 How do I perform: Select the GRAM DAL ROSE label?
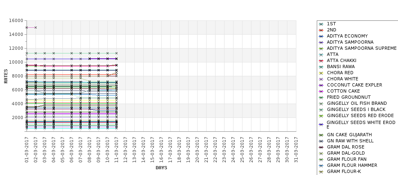[346, 147]
